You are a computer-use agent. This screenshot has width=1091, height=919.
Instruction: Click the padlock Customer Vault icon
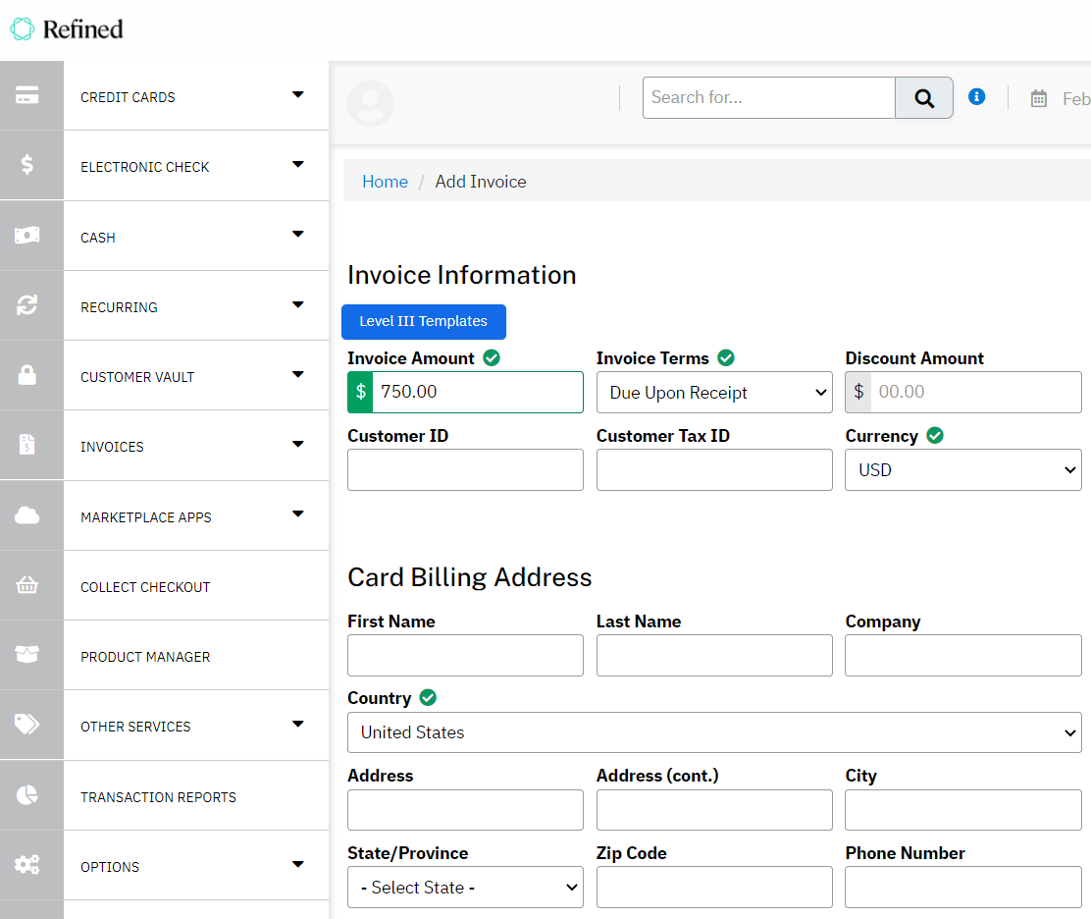[x=27, y=374]
